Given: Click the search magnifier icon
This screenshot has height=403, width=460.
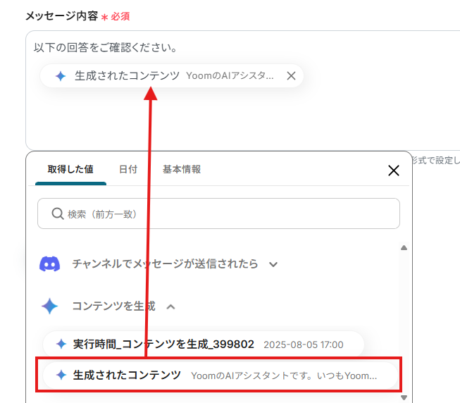Looking at the screenshot, I should [58, 213].
